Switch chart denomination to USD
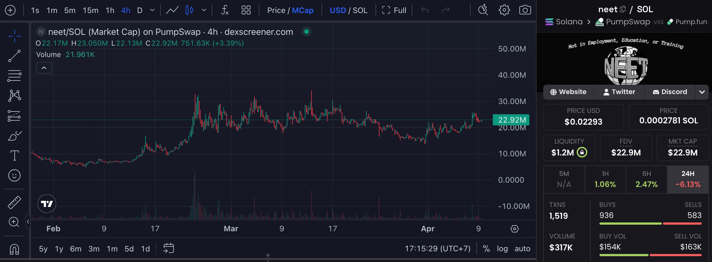712x262 pixels. coord(338,11)
